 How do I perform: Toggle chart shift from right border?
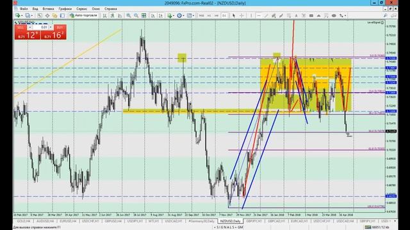pos(161,15)
